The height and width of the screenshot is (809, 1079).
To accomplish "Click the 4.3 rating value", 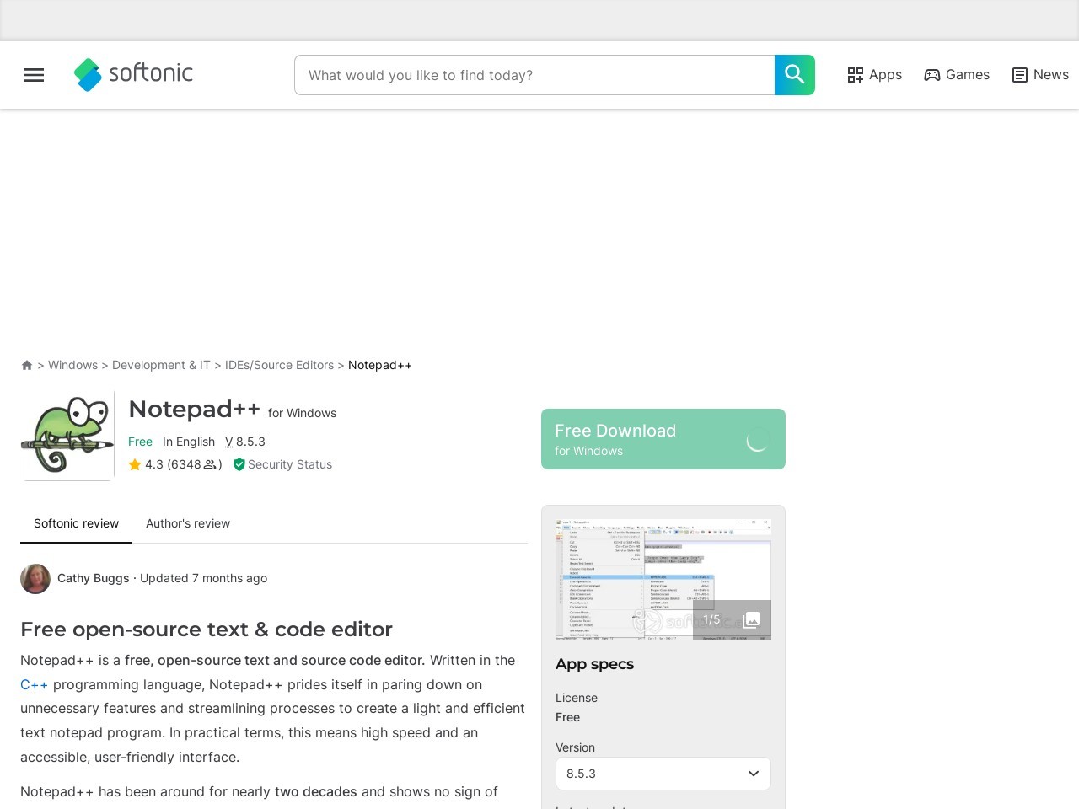I will pos(154,464).
